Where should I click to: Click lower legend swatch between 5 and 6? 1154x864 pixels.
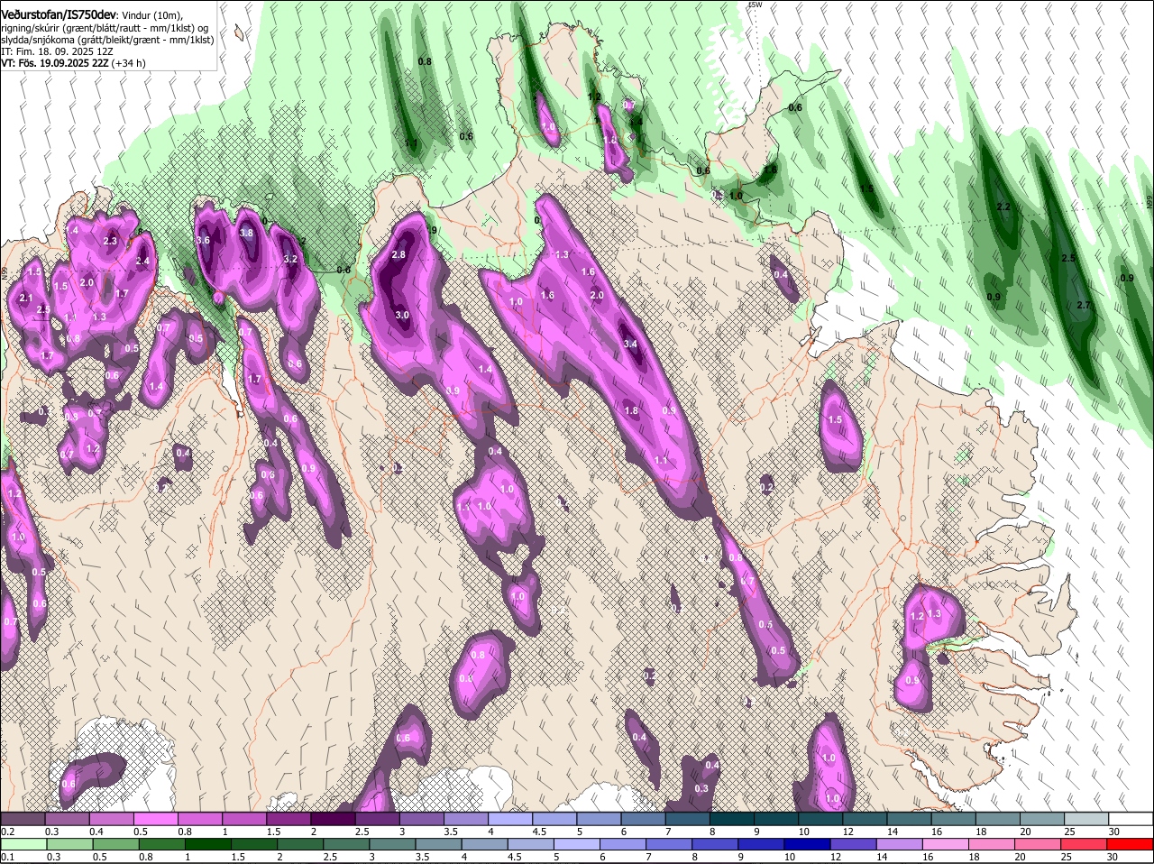coord(578,843)
